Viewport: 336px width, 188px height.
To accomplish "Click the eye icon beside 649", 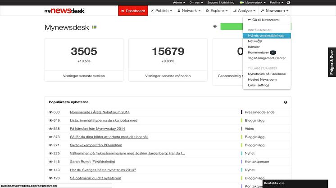I will [x=50, y=120].
